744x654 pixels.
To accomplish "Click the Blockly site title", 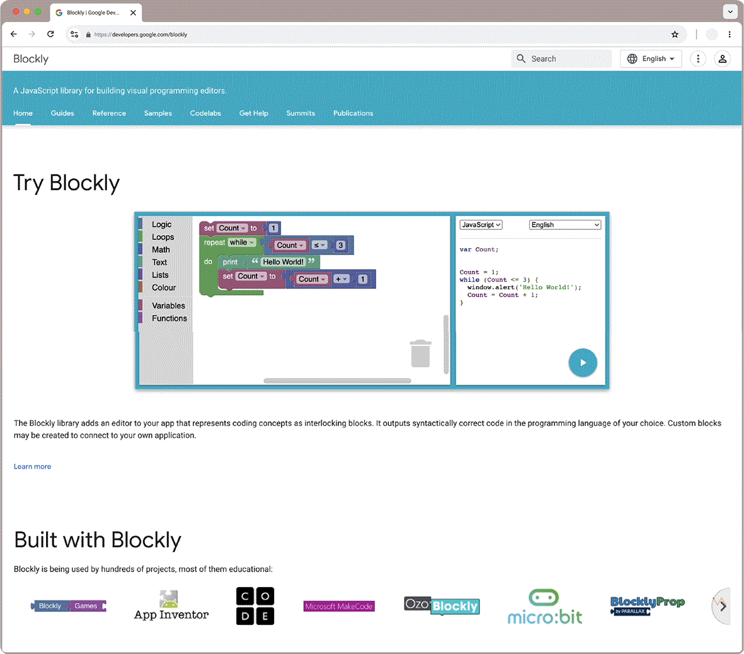I will [31, 59].
